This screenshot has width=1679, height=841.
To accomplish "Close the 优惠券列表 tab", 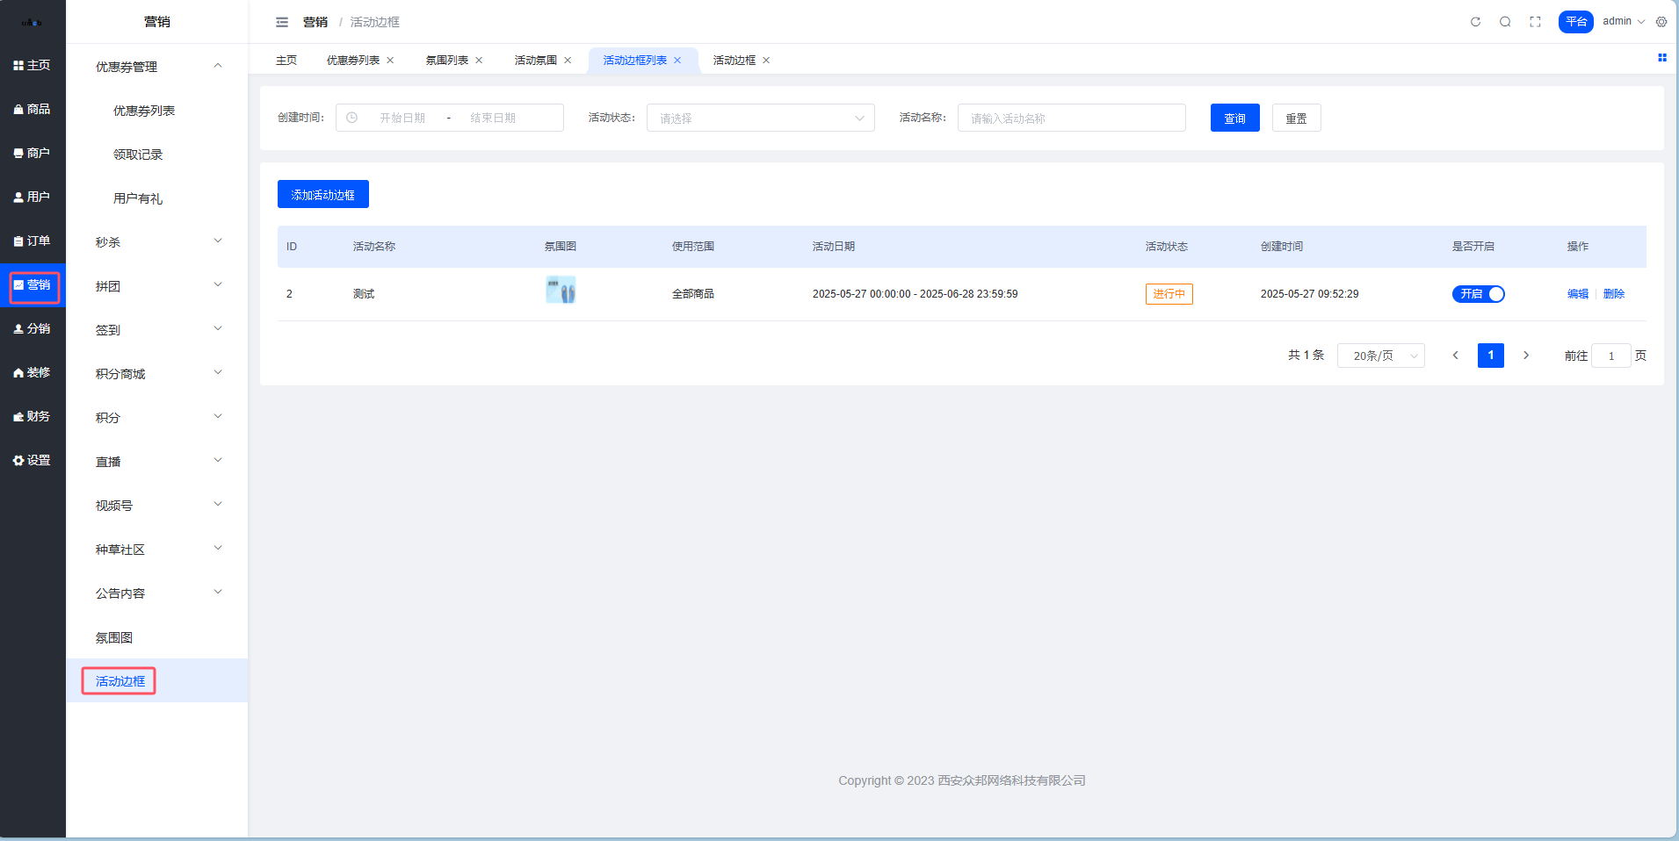I will pos(390,61).
